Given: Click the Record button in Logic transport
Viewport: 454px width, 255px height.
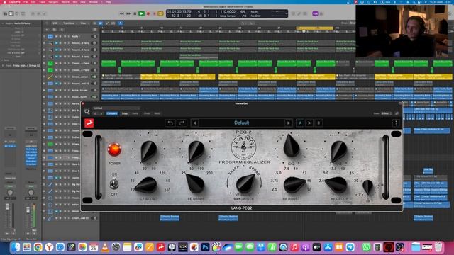Looking at the screenshot, I should (x=148, y=13).
